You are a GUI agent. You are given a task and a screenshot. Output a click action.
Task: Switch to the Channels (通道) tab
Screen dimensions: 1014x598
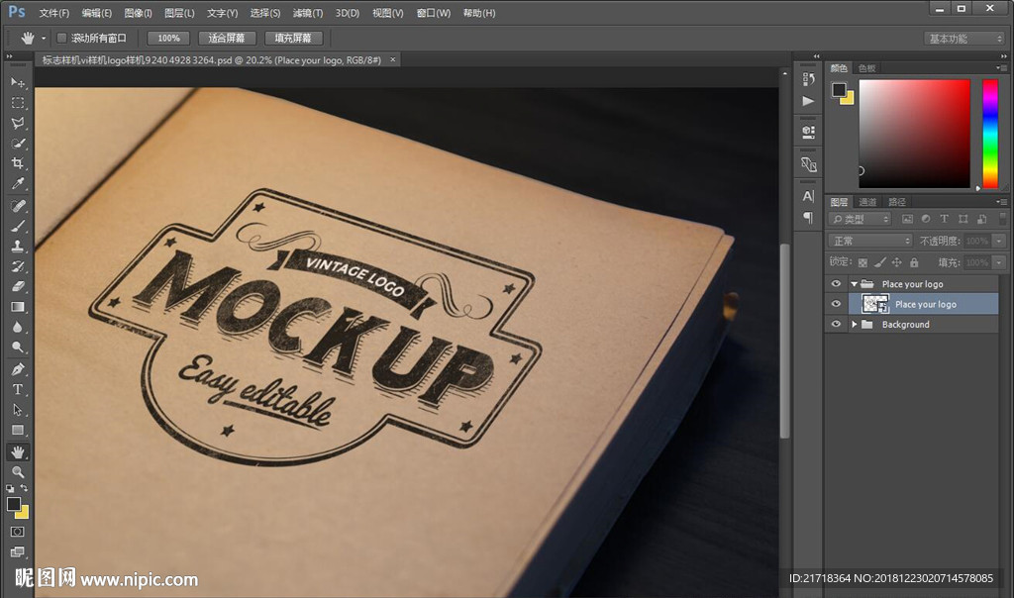[x=867, y=202]
